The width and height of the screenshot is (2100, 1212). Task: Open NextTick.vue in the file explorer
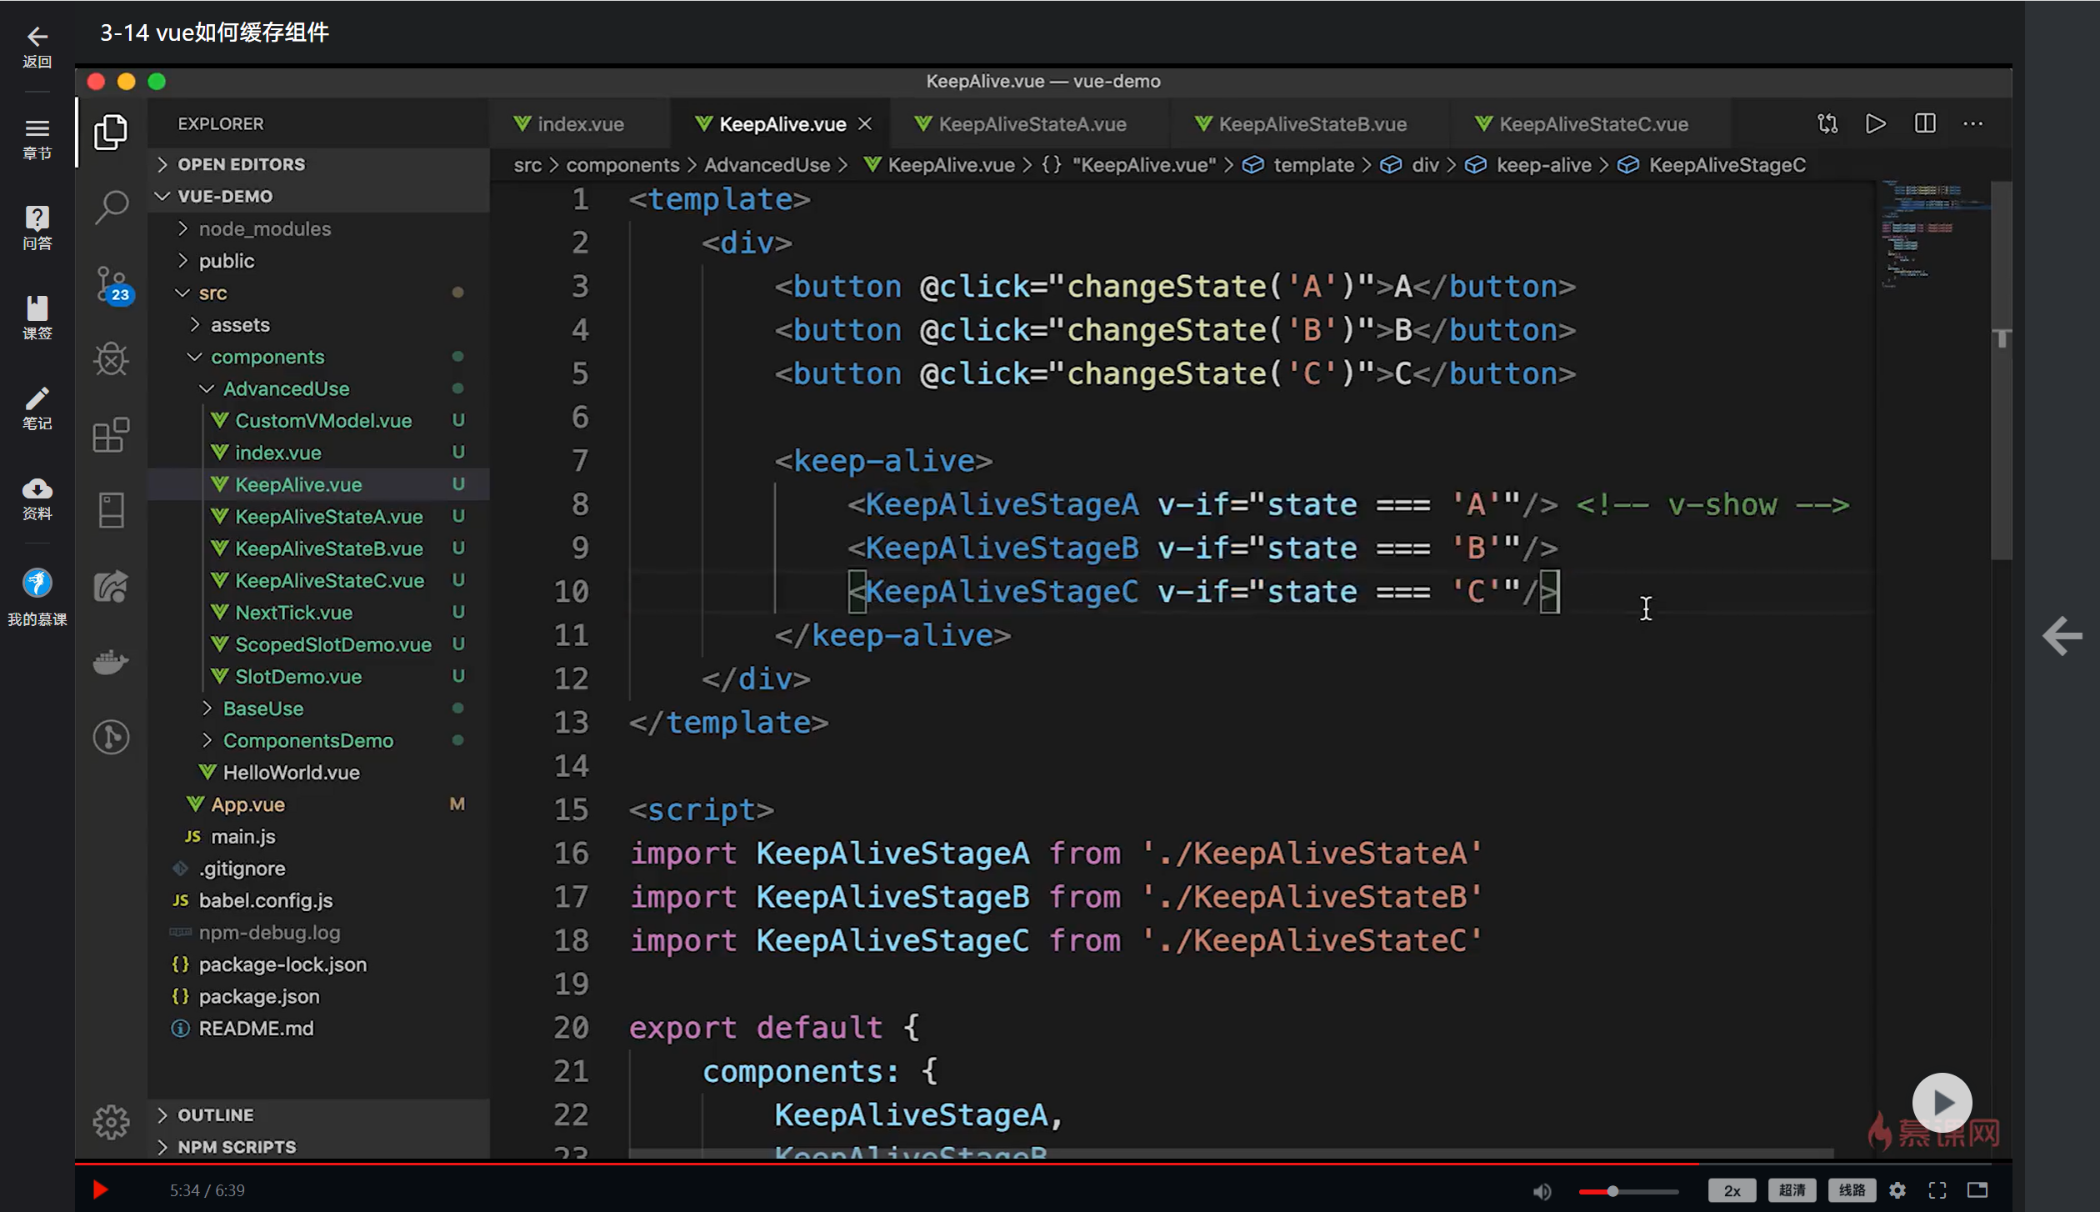293,613
